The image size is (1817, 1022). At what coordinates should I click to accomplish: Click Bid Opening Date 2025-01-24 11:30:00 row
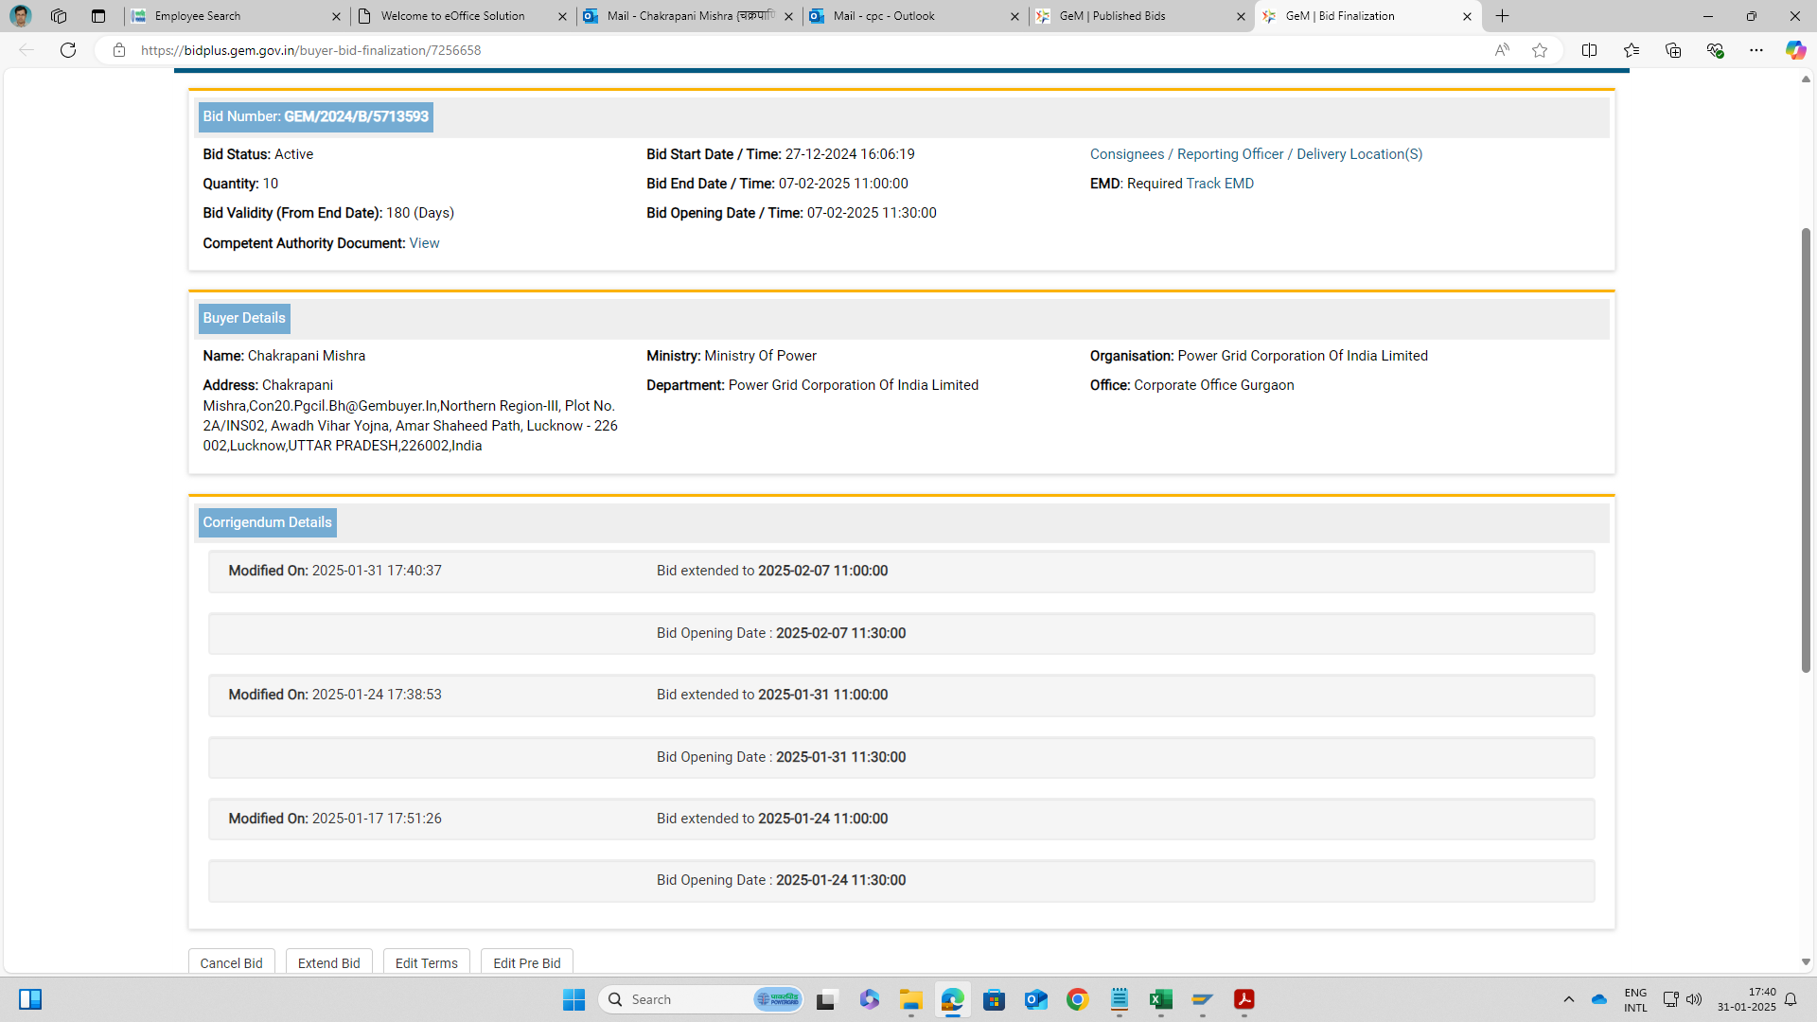[901, 880]
